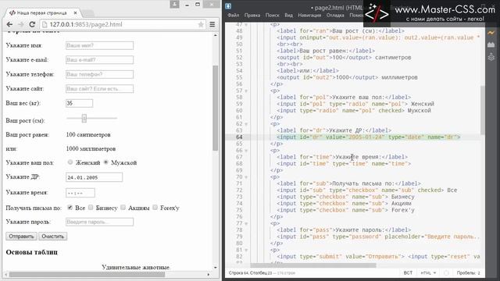The height and width of the screenshot is (281, 500).
Task: Open a new Chrome tab
Action: coord(88,13)
